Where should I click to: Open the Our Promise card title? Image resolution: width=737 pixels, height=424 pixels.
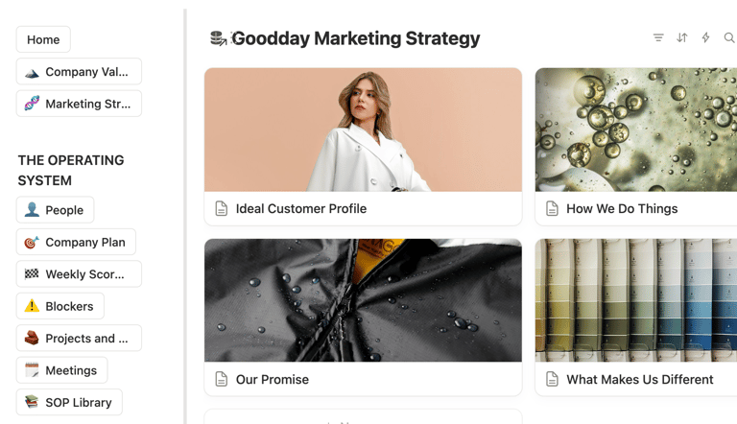pos(273,380)
